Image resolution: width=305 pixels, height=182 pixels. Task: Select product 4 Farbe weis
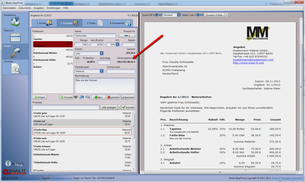pyautogui.click(x=82, y=140)
